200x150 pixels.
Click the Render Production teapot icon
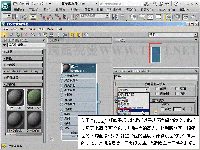coord(193,17)
